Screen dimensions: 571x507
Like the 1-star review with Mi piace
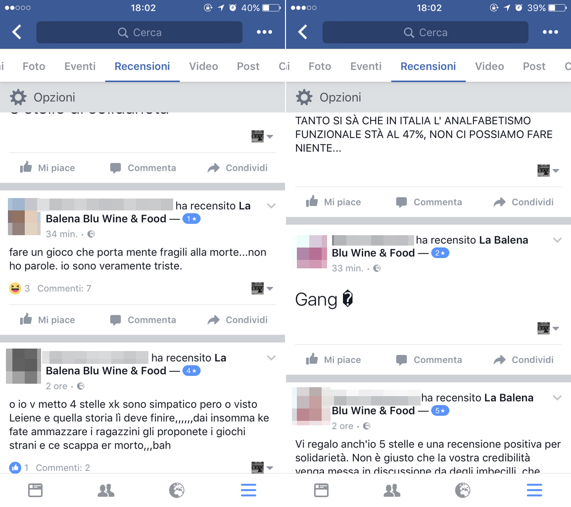click(x=48, y=320)
